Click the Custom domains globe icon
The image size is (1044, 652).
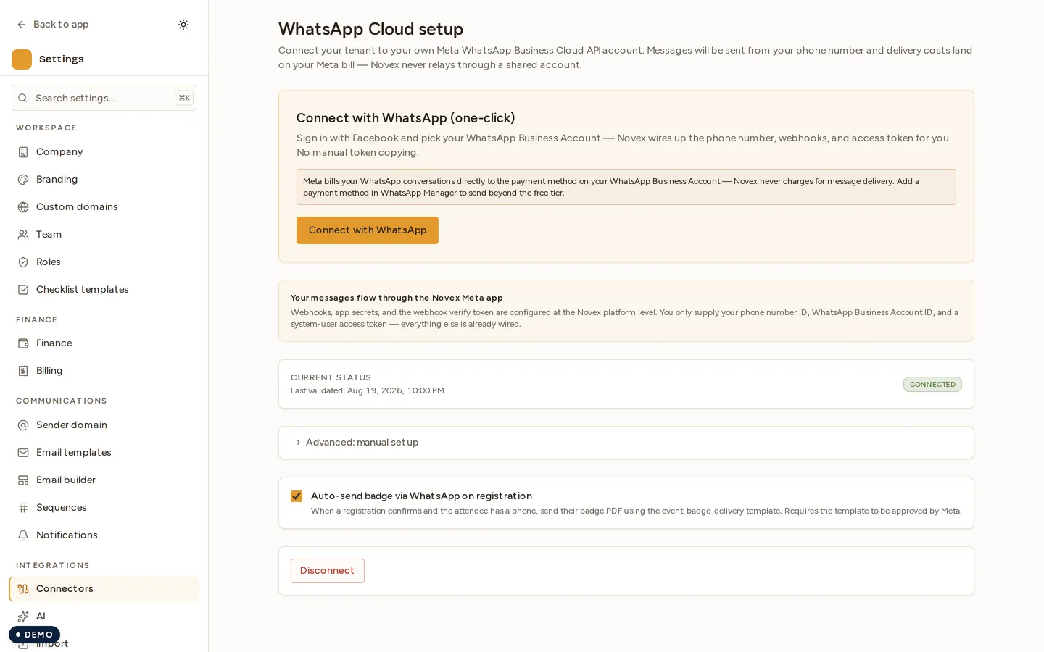point(23,207)
